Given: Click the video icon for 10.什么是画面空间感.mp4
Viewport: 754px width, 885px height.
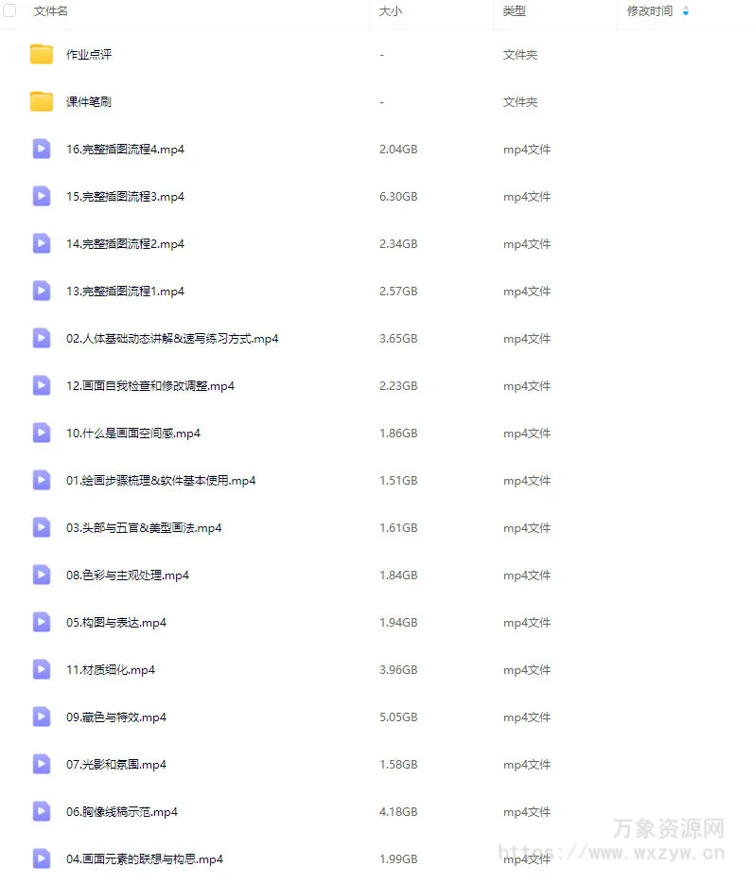Looking at the screenshot, I should coord(42,433).
